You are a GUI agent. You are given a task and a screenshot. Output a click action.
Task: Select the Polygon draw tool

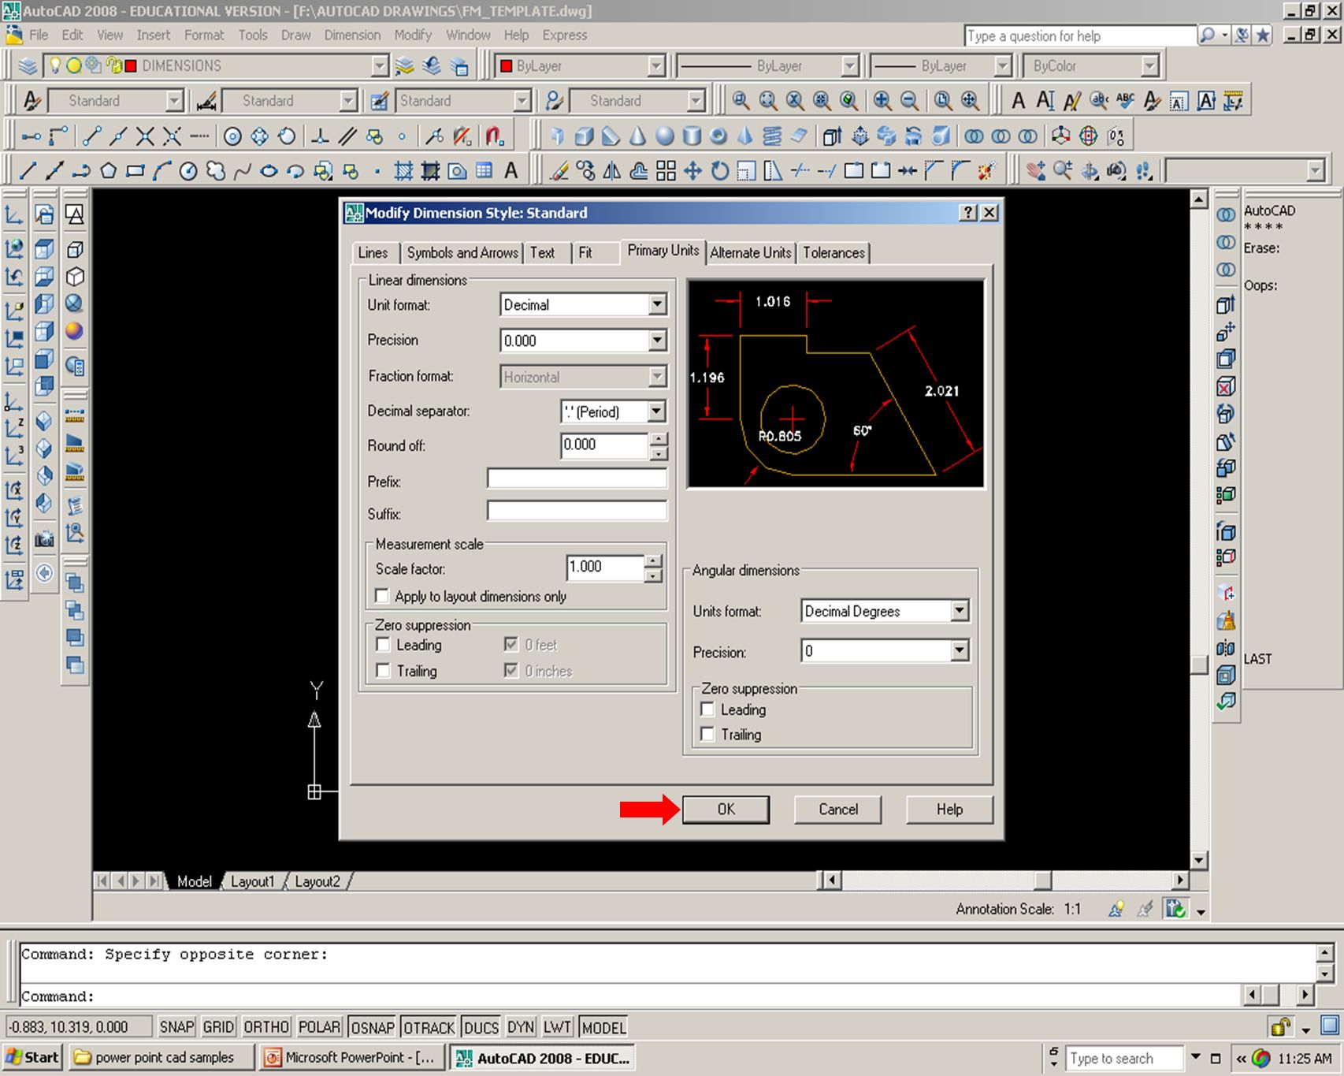click(108, 170)
